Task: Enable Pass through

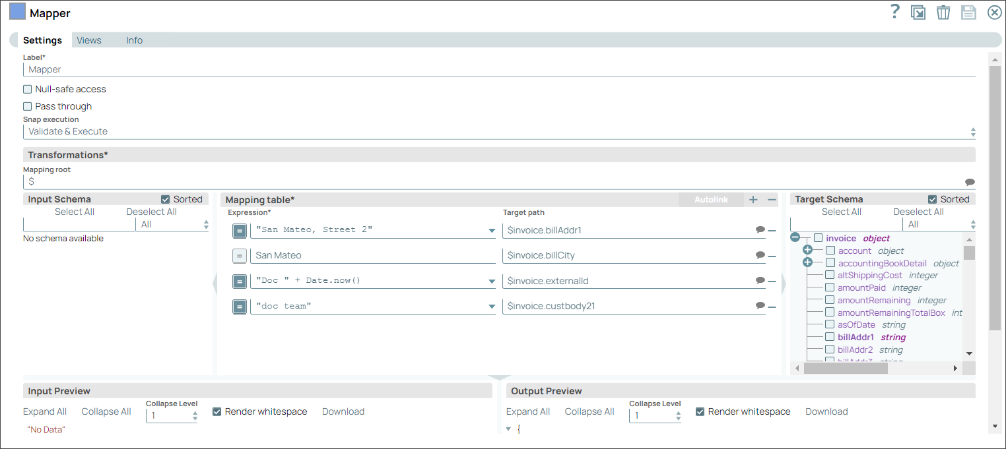Action: click(x=27, y=105)
